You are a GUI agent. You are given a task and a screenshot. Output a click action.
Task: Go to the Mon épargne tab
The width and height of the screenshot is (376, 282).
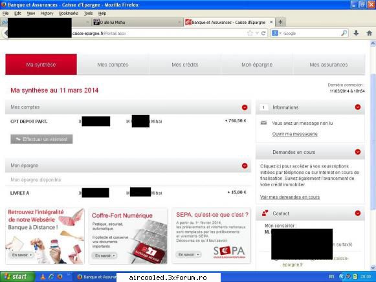[x=257, y=65]
